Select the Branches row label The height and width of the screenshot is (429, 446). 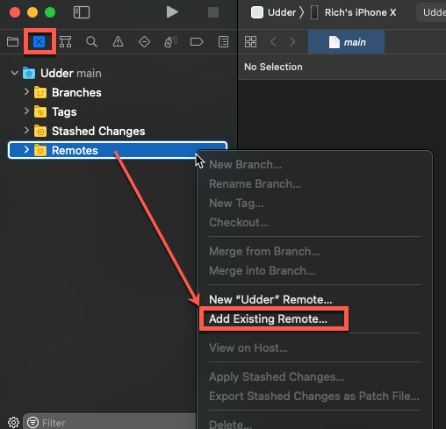[76, 92]
